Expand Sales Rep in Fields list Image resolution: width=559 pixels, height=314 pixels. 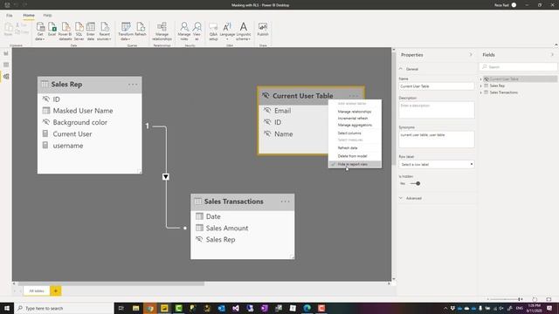point(481,85)
